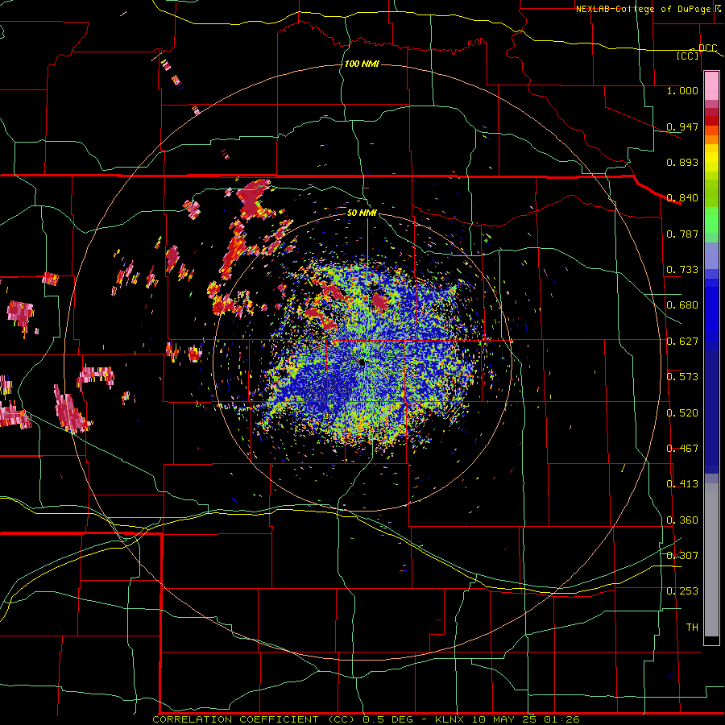Click the 50 NMI range ring label

click(362, 213)
